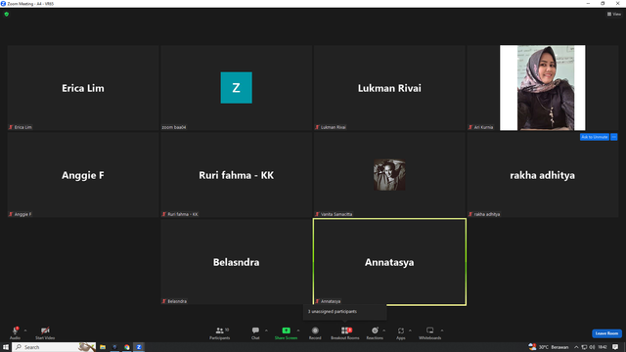This screenshot has height=352, width=626.
Task: Open the Apps panel
Action: point(401,332)
